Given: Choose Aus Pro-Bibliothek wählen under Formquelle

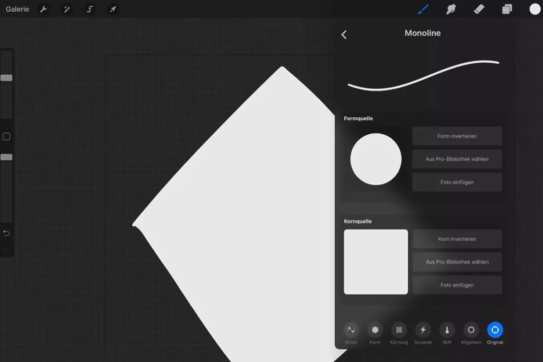Looking at the screenshot, I should pyautogui.click(x=457, y=159).
